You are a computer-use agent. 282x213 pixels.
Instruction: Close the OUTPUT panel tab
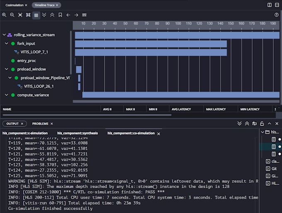pos(22,123)
